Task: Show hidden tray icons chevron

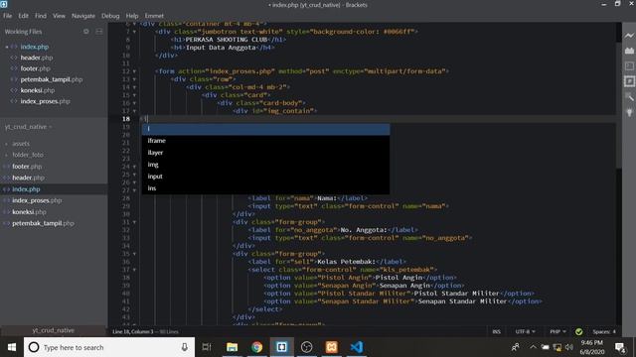Action: pyautogui.click(x=533, y=347)
